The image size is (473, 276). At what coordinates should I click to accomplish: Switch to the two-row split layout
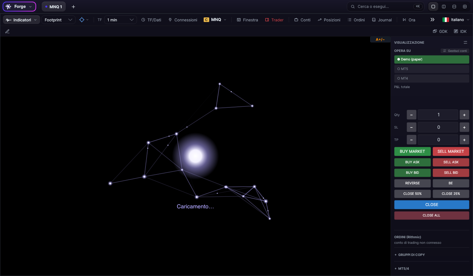click(454, 7)
